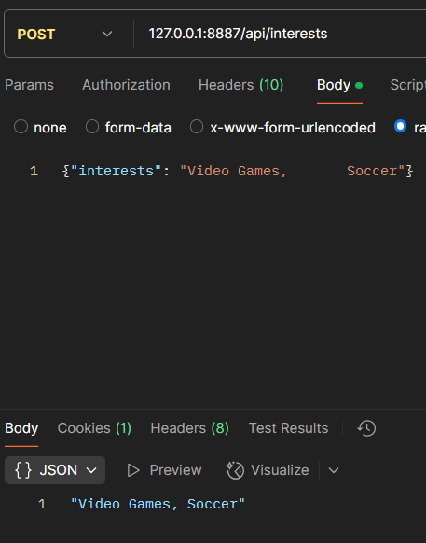Open the response Headers (8) tab
The height and width of the screenshot is (543, 426).
pos(189,428)
